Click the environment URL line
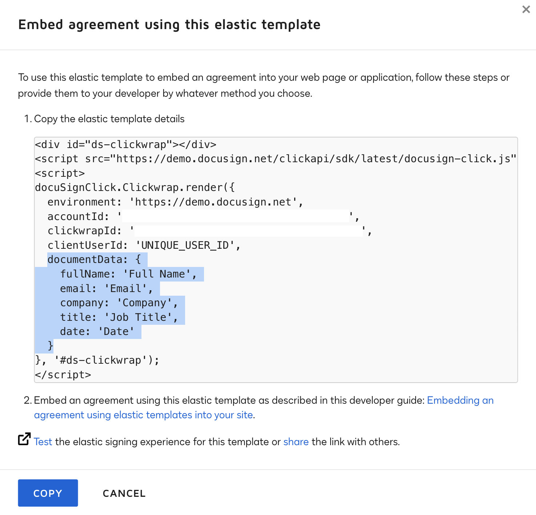This screenshot has height=515, width=536. pyautogui.click(x=175, y=202)
